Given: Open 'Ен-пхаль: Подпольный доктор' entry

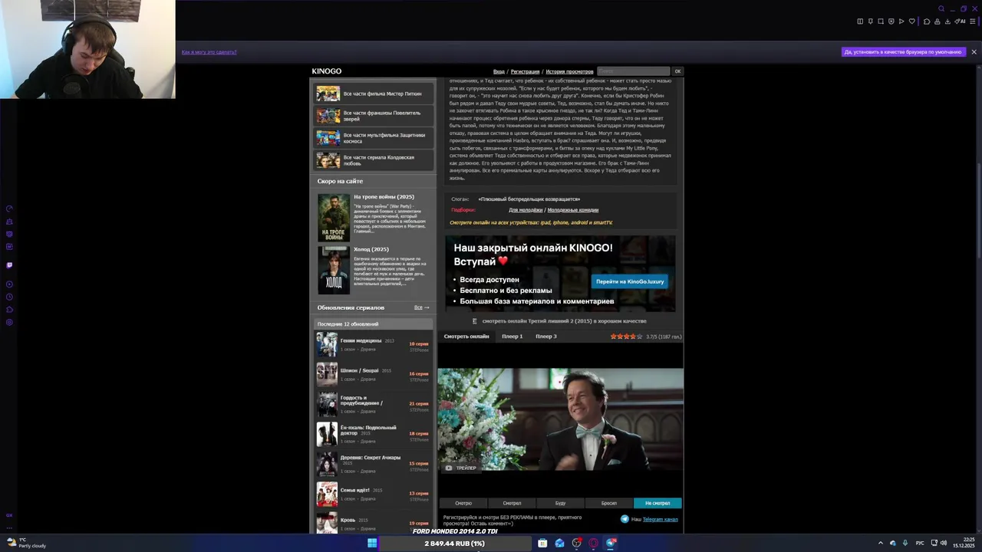Looking at the screenshot, I should coord(374,434).
